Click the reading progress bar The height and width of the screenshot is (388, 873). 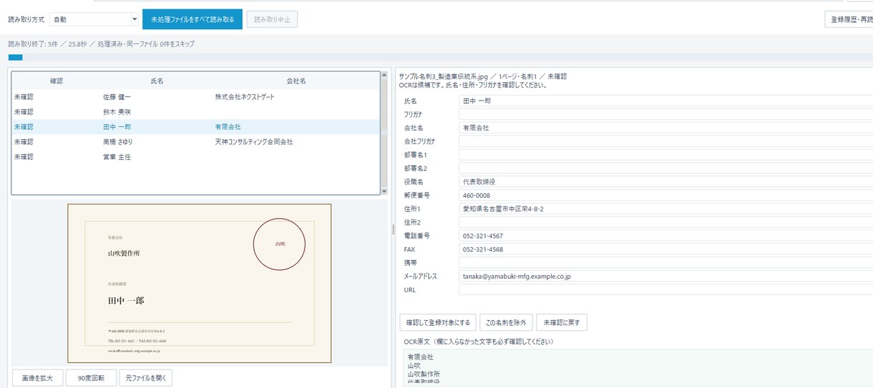point(440,57)
